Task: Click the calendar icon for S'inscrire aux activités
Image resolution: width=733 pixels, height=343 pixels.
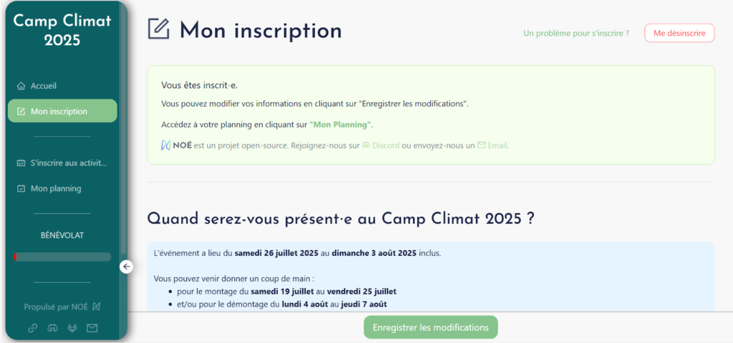Action: (x=21, y=164)
